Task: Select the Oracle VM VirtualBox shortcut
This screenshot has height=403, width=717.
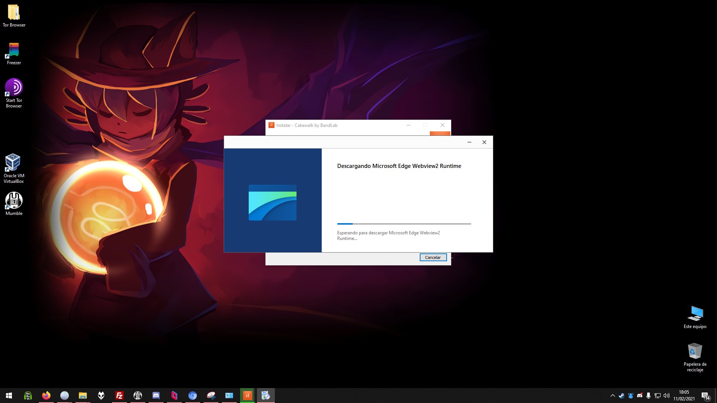Action: [14, 169]
